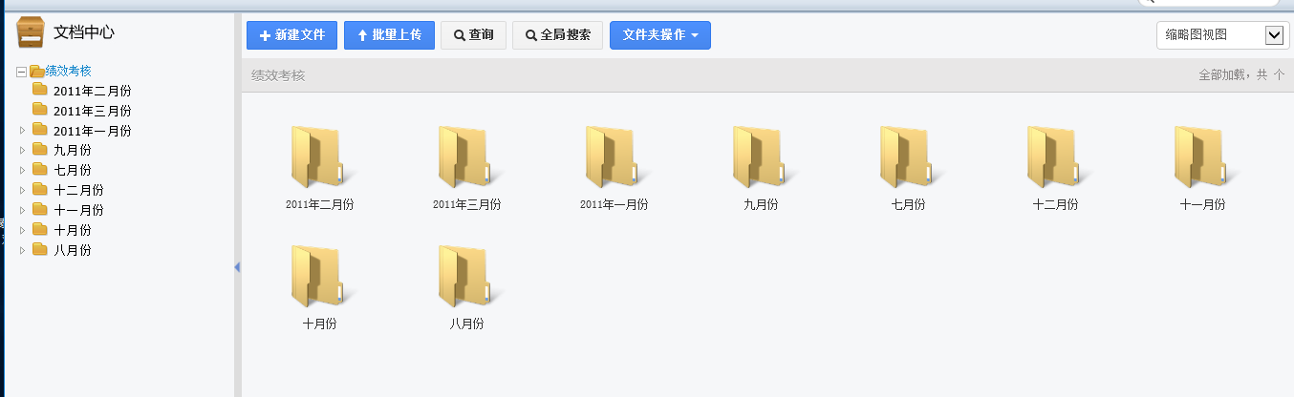Click the 批量上传 button

point(389,35)
